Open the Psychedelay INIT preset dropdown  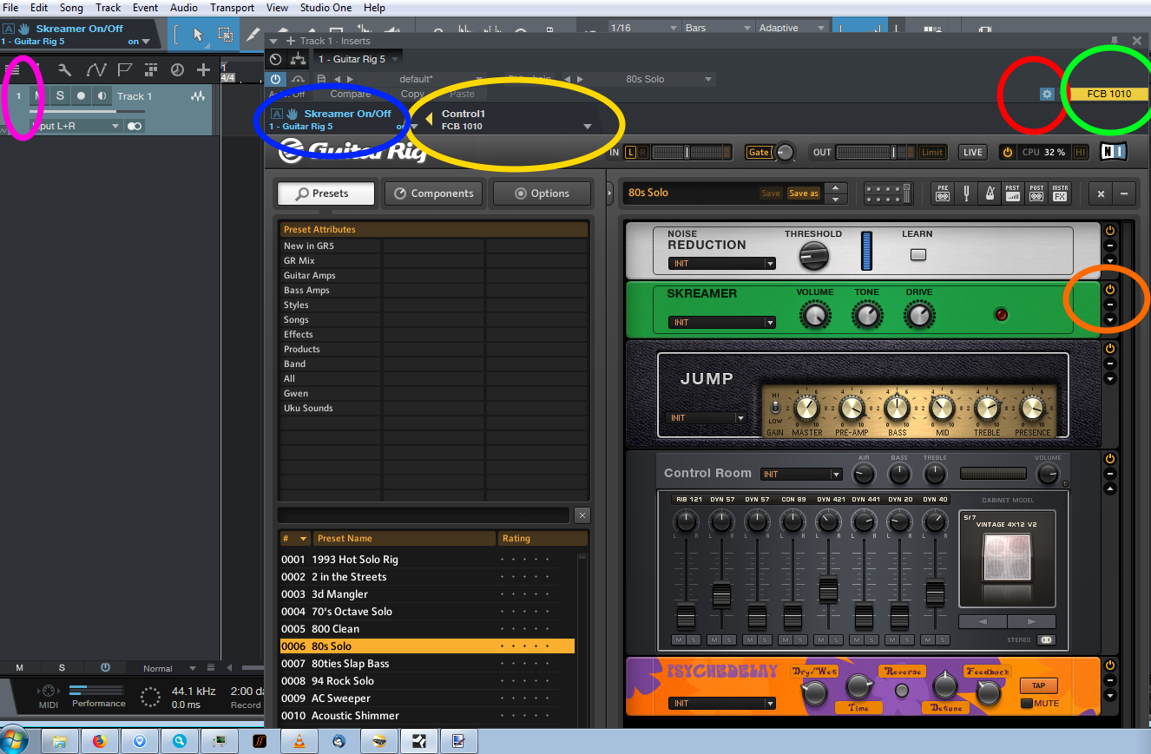pyautogui.click(x=722, y=703)
